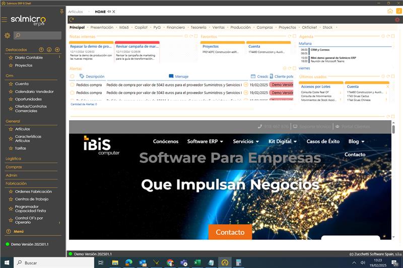Sort alerts by the Descripción column header
The width and height of the screenshot is (403, 268).
pos(95,76)
